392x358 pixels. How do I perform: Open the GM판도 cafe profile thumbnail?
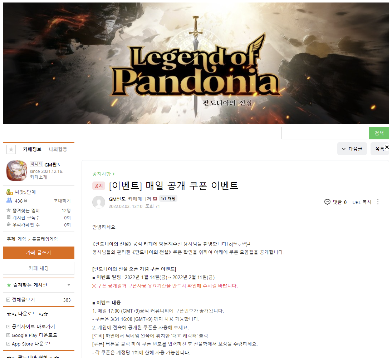point(17,171)
